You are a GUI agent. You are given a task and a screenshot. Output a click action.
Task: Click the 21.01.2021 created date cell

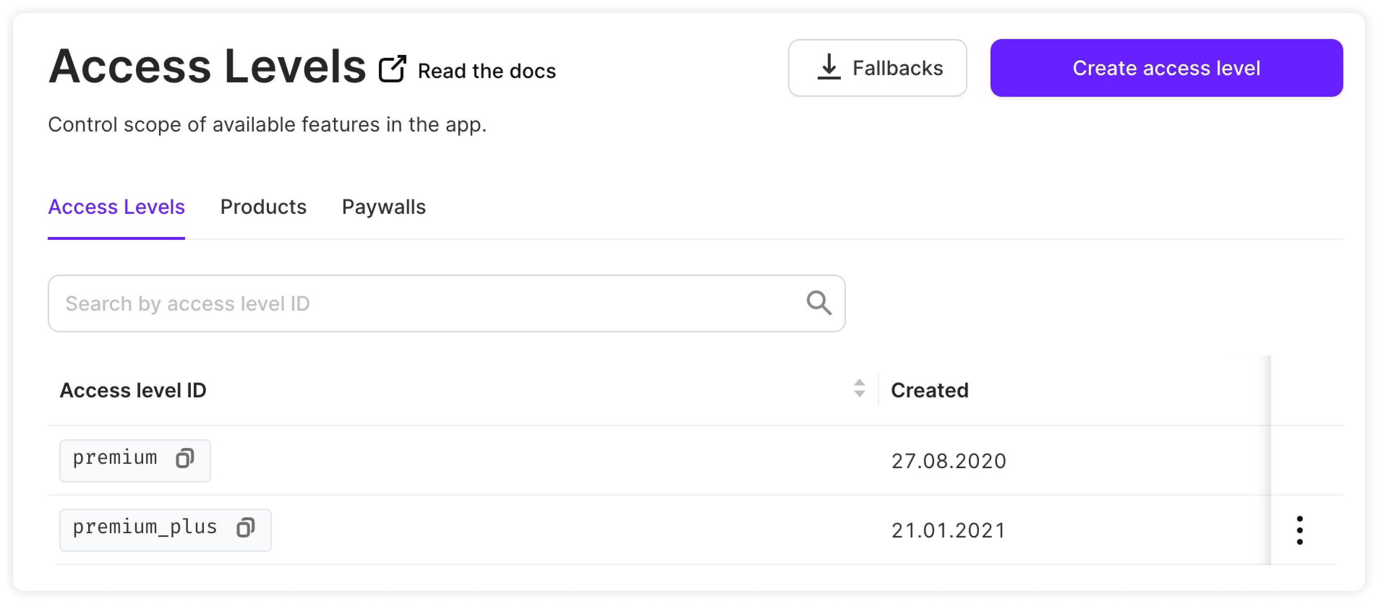pyautogui.click(x=949, y=530)
